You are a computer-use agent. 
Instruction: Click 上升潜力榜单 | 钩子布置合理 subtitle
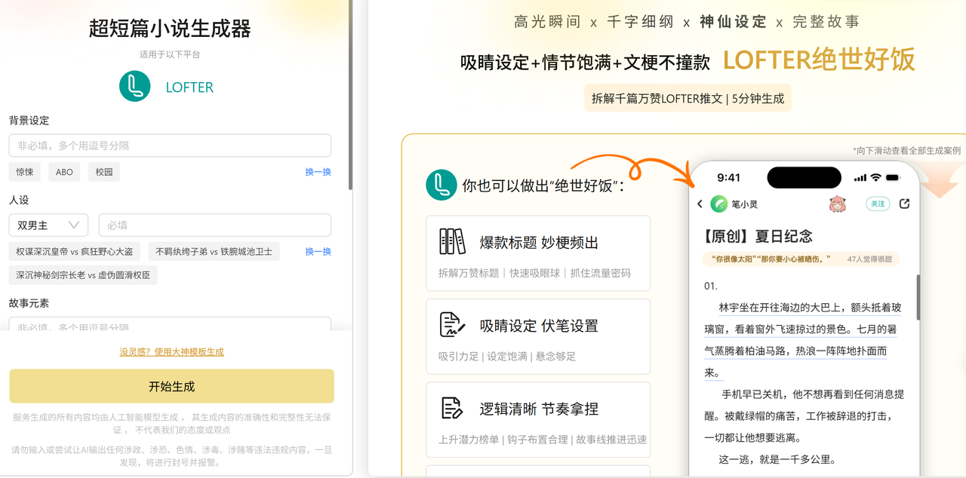[x=542, y=440]
